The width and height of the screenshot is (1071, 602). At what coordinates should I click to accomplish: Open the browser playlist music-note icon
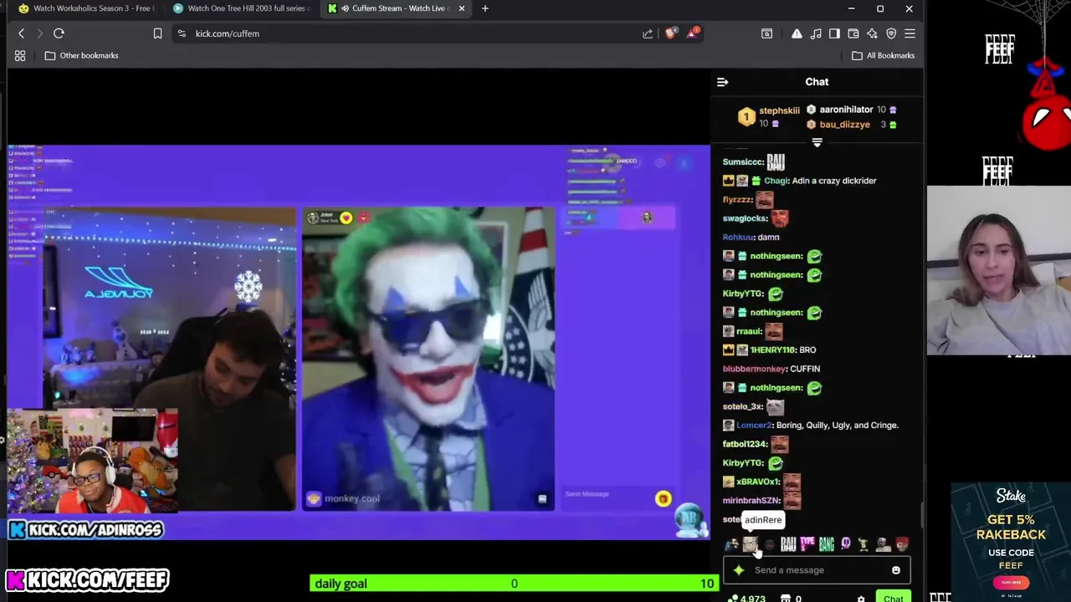(x=816, y=33)
